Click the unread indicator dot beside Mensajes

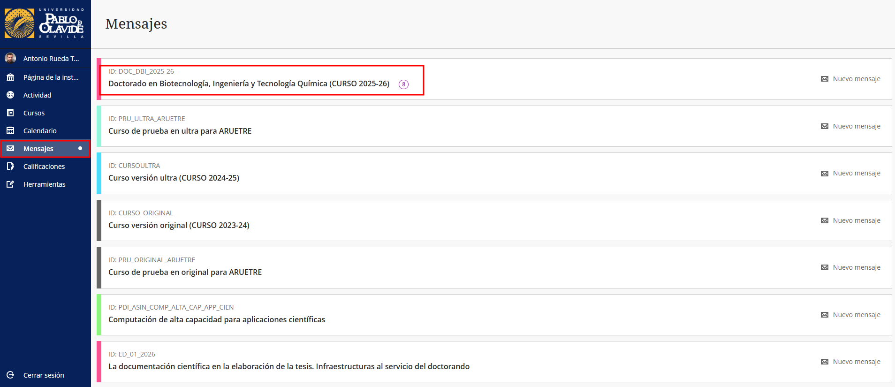[x=80, y=148]
